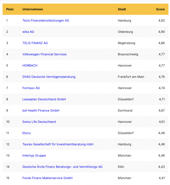Select the score value 4,43

tap(161, 167)
